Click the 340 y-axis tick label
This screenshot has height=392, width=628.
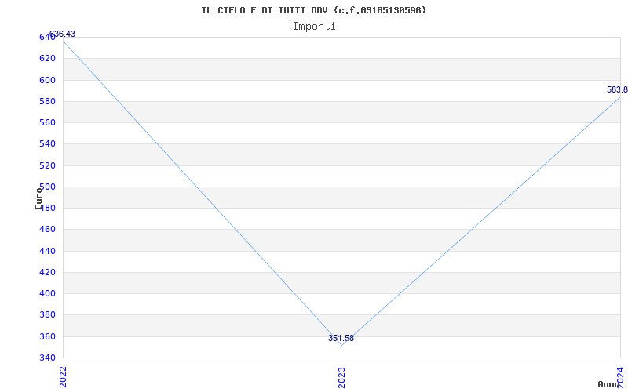pos(47,358)
